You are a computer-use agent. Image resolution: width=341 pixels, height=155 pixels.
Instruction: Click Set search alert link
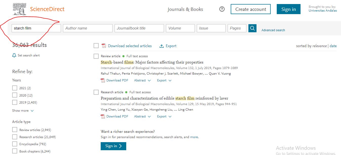[x=29, y=55]
